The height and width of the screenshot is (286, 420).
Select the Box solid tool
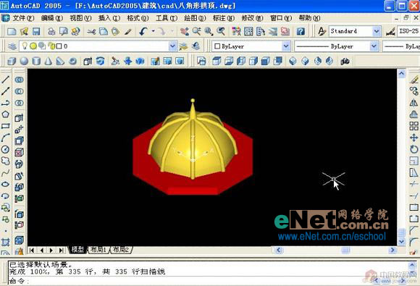point(12,62)
